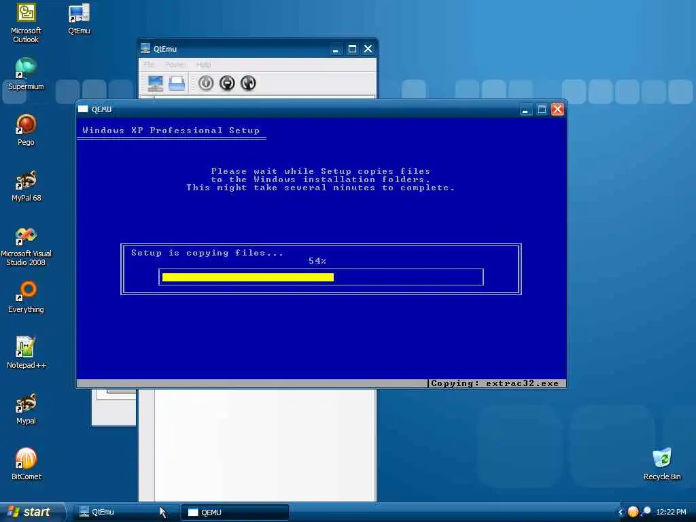The image size is (696, 522).
Task: Select Microsoft Visual Studio 2008 desktop icon
Action: point(26,245)
